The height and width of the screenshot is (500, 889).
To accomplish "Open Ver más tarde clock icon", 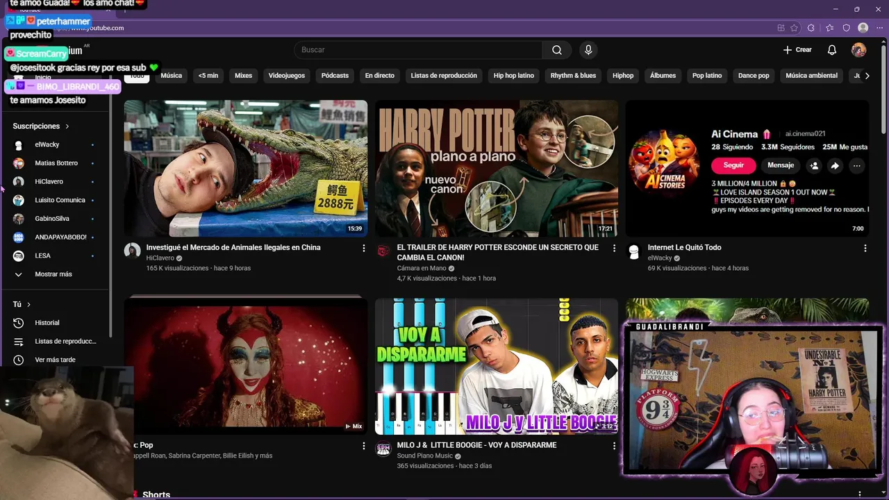I will pyautogui.click(x=19, y=360).
